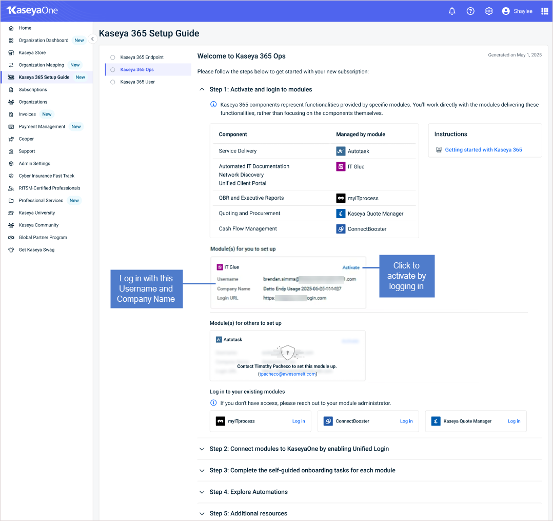Open the apps grid launcher icon

pyautogui.click(x=545, y=11)
